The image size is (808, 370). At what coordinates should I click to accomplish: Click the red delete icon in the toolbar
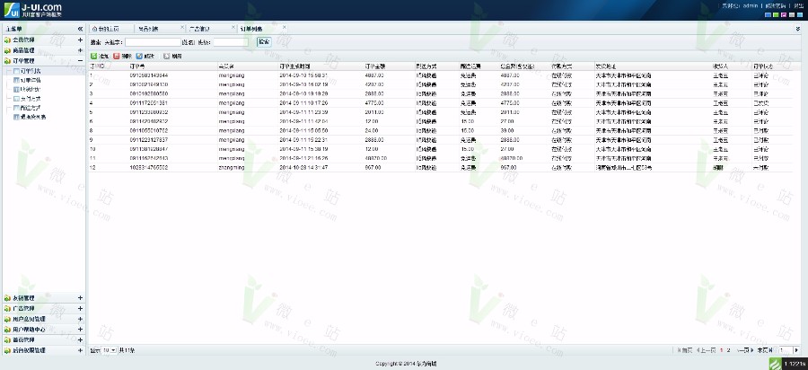[x=117, y=56]
